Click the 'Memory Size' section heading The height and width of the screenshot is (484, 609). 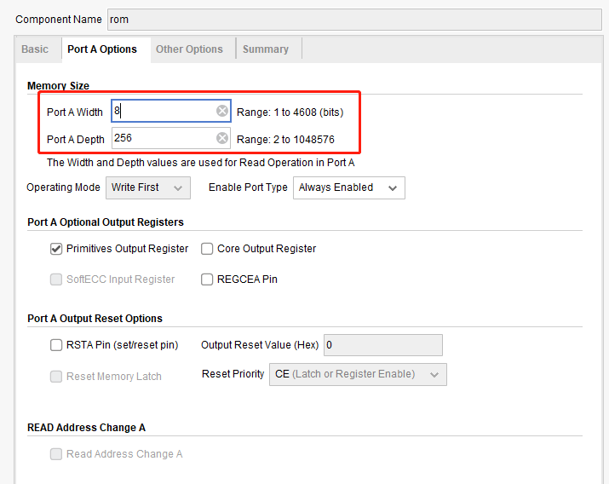coord(58,85)
